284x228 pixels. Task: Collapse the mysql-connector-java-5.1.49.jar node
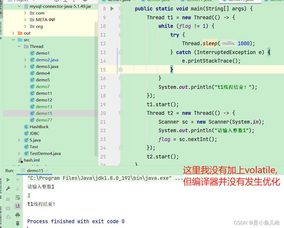click(x=19, y=6)
